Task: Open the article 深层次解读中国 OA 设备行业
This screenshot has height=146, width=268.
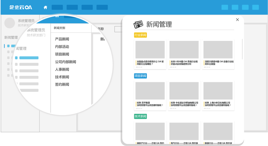Action: pyautogui.click(x=218, y=62)
